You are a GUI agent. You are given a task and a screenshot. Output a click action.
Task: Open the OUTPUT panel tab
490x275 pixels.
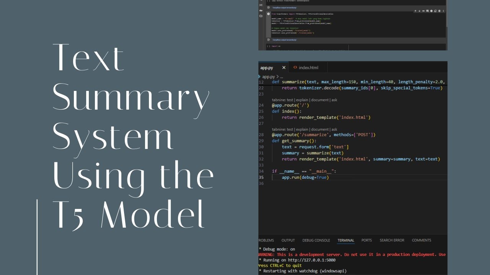coord(288,240)
